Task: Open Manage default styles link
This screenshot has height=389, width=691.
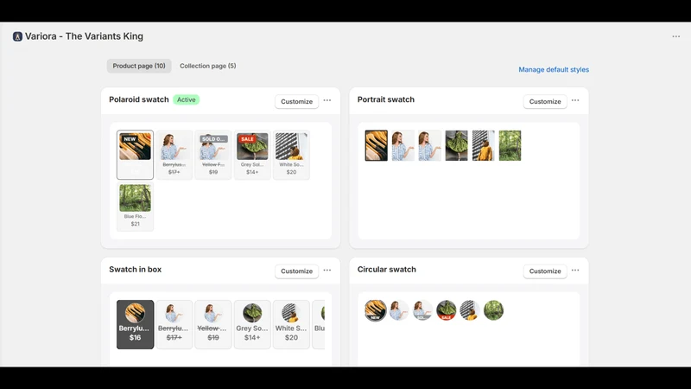Action: click(x=554, y=70)
